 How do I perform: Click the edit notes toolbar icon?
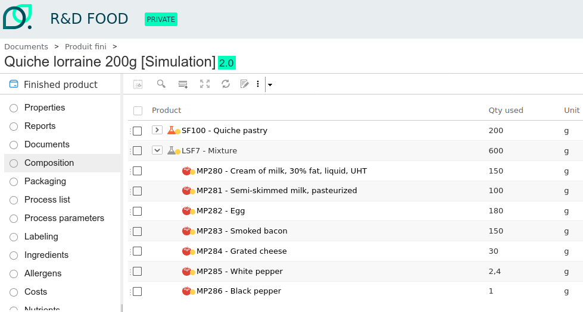point(244,84)
